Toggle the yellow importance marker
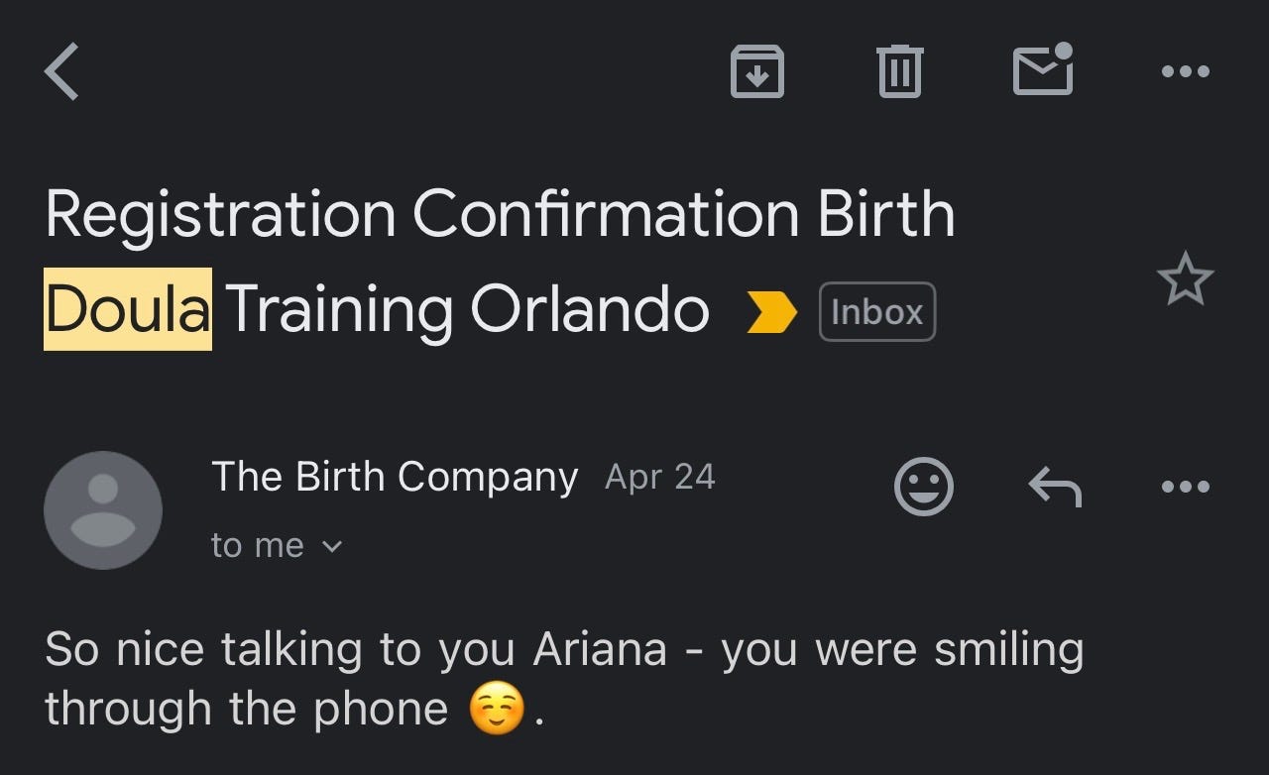1269x775 pixels. (771, 312)
